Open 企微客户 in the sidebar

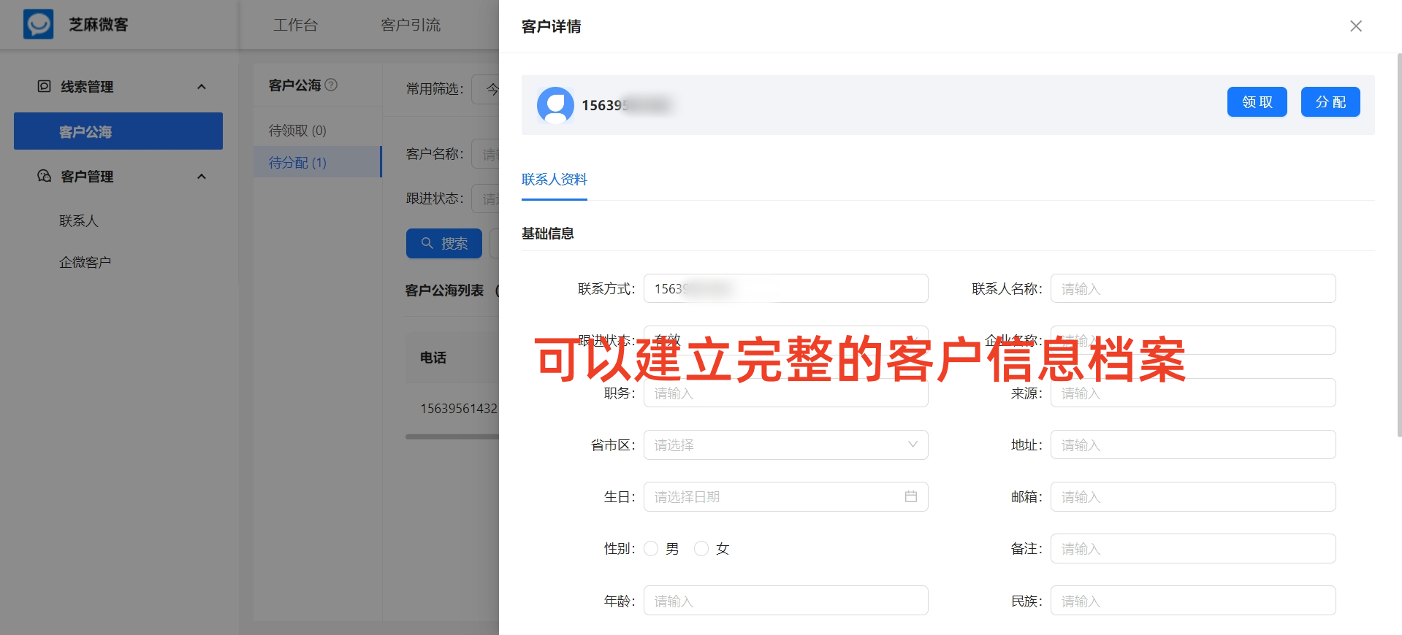[x=85, y=262]
